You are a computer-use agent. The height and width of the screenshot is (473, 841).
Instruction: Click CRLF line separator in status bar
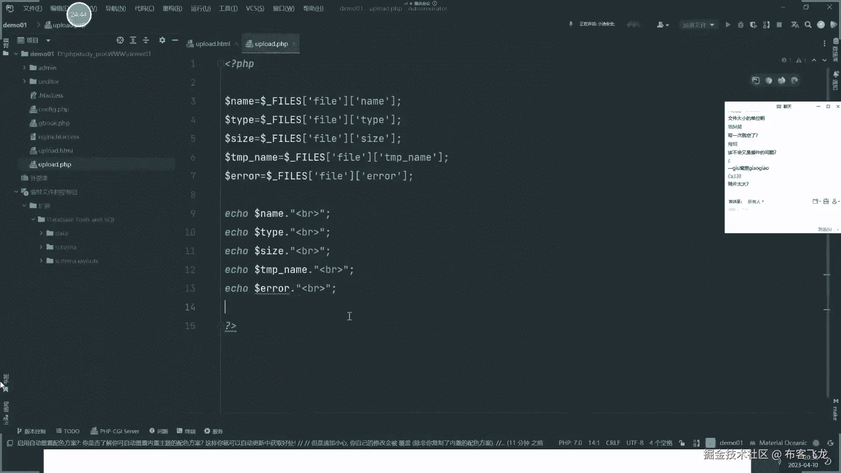[x=613, y=443]
